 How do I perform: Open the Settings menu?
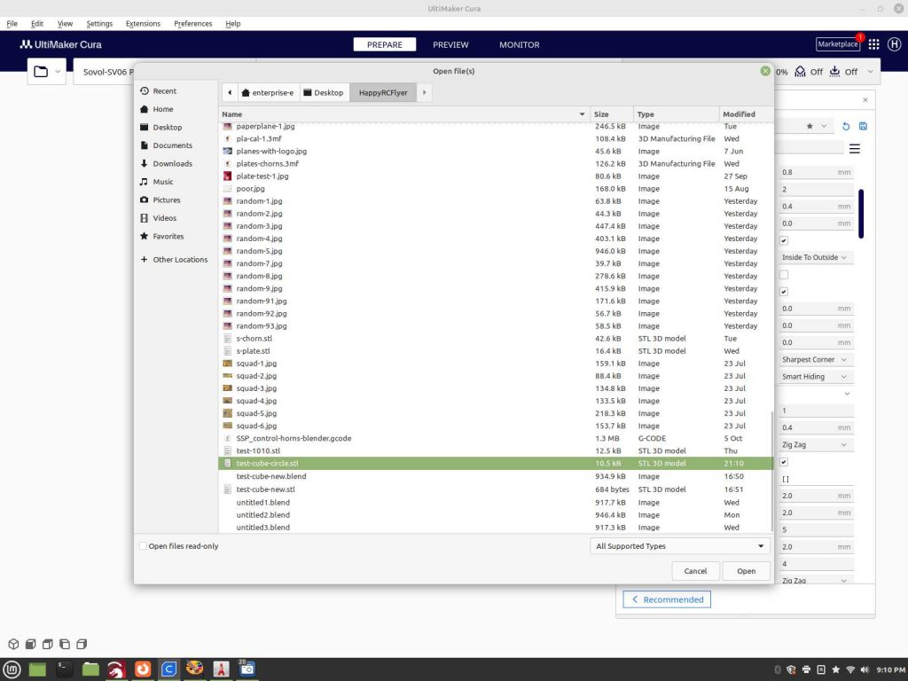coord(99,24)
